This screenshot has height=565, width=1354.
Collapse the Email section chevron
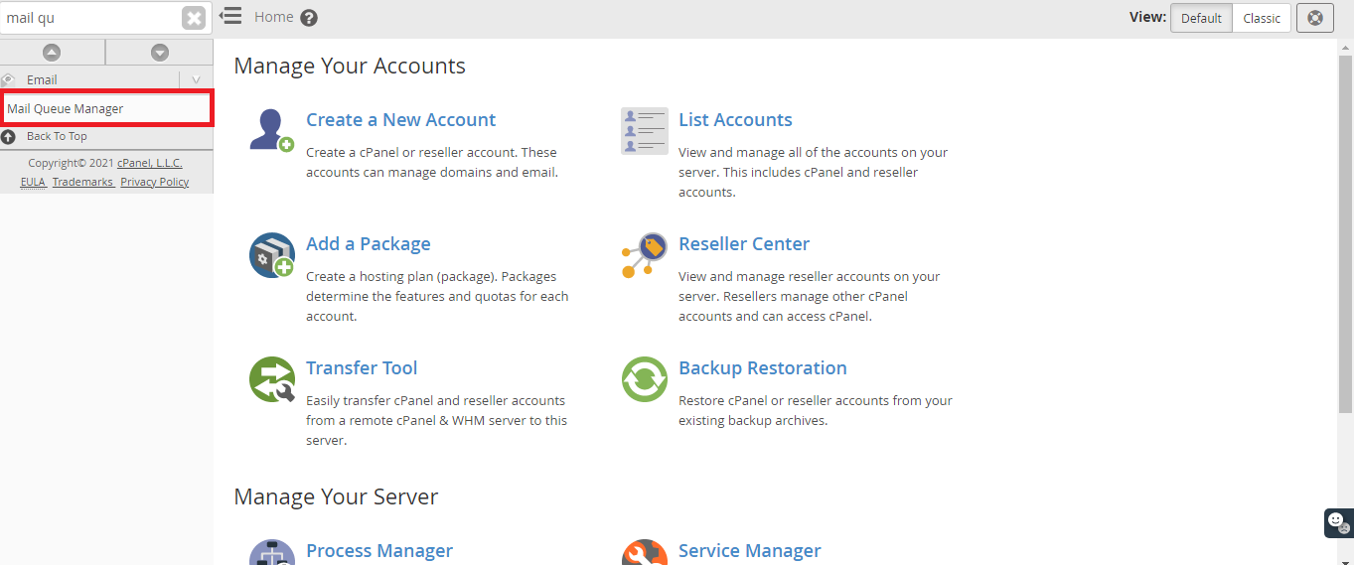196,79
